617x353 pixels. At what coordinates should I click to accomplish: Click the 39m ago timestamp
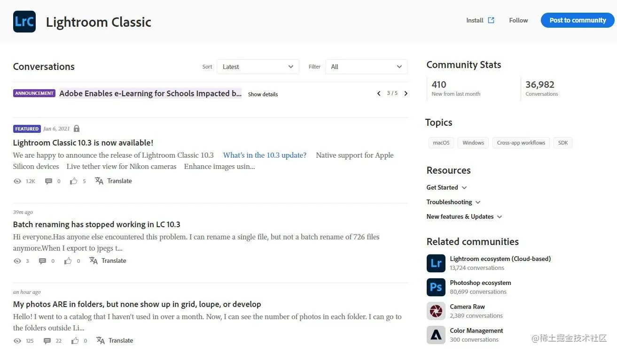coord(23,212)
